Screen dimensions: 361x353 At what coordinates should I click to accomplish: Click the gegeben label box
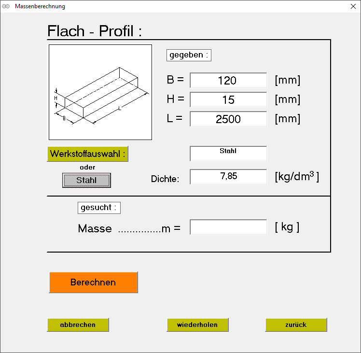[189, 55]
